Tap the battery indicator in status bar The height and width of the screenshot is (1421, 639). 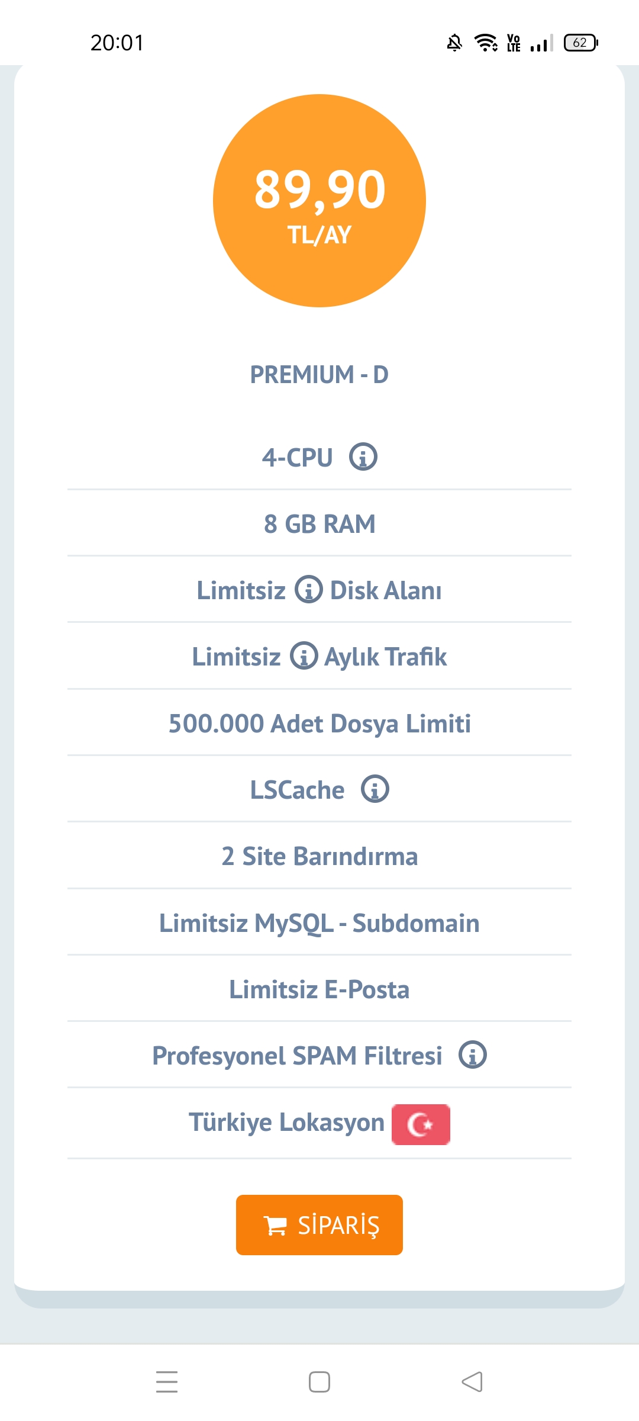pos(581,43)
